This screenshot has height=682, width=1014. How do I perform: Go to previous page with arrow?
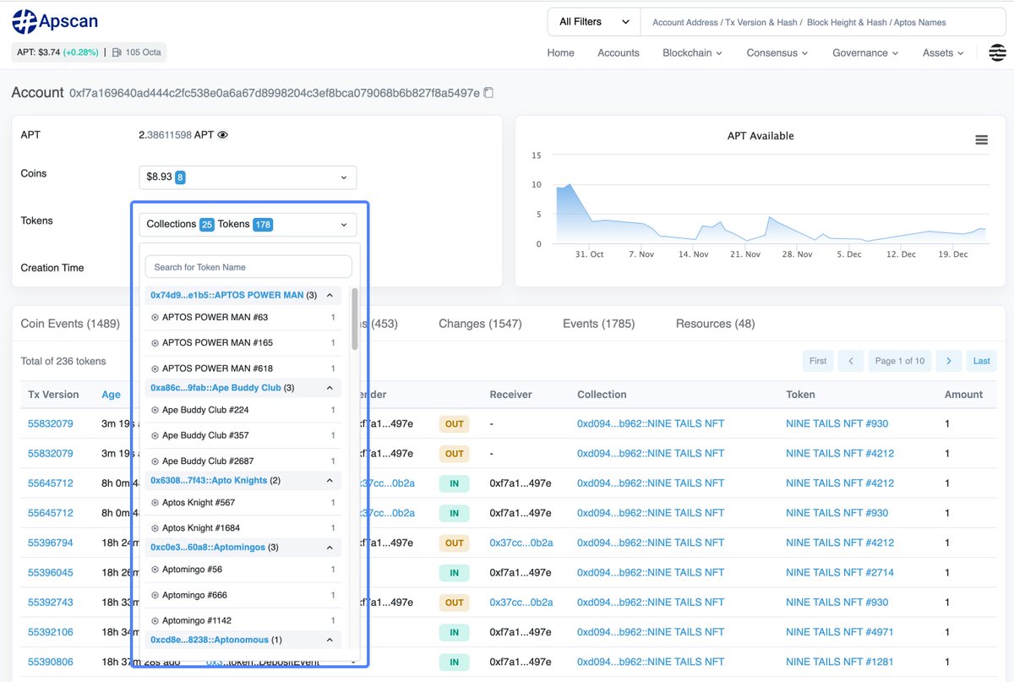coord(851,361)
